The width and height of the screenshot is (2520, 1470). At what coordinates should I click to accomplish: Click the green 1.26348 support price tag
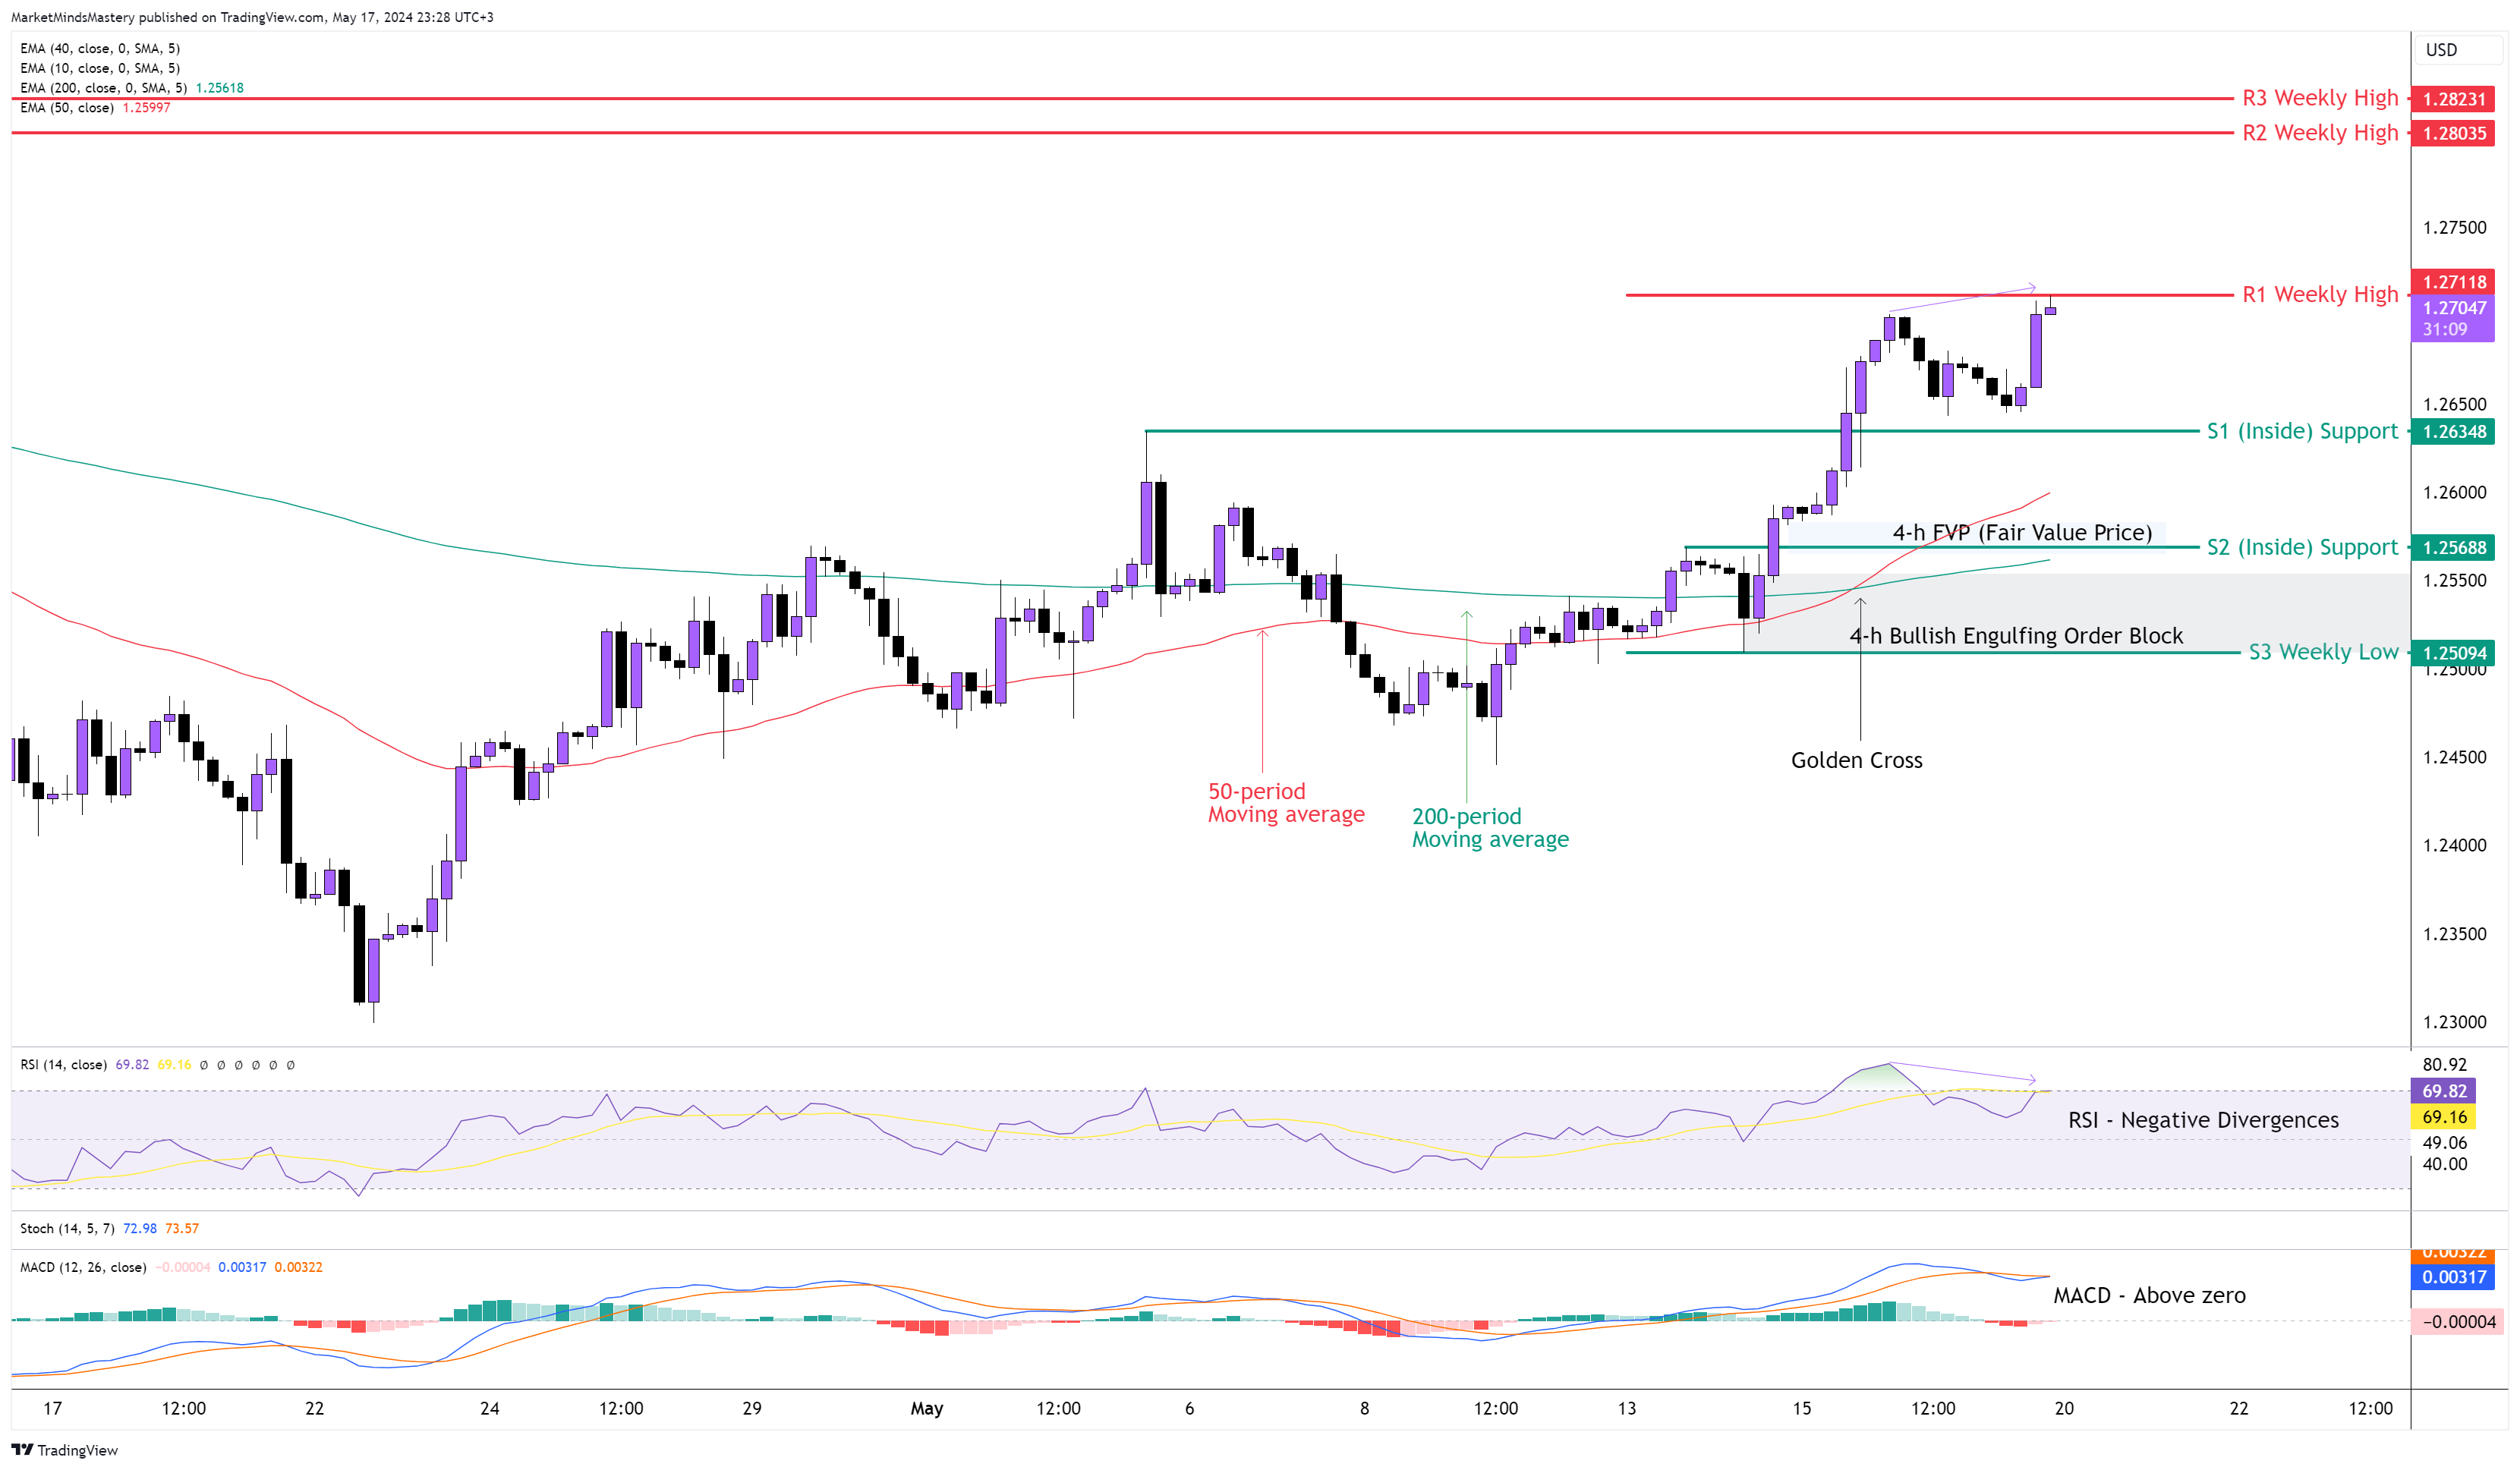coord(2453,432)
